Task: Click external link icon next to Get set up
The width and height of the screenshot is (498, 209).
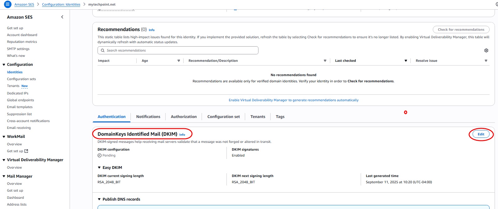Action: click(x=26, y=151)
